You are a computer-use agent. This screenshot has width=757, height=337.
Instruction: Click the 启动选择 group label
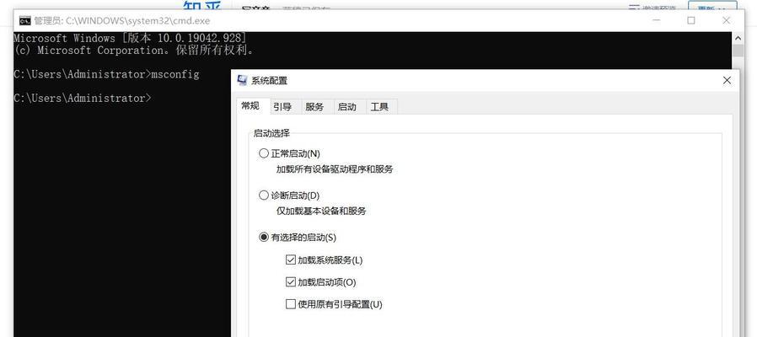pos(271,133)
